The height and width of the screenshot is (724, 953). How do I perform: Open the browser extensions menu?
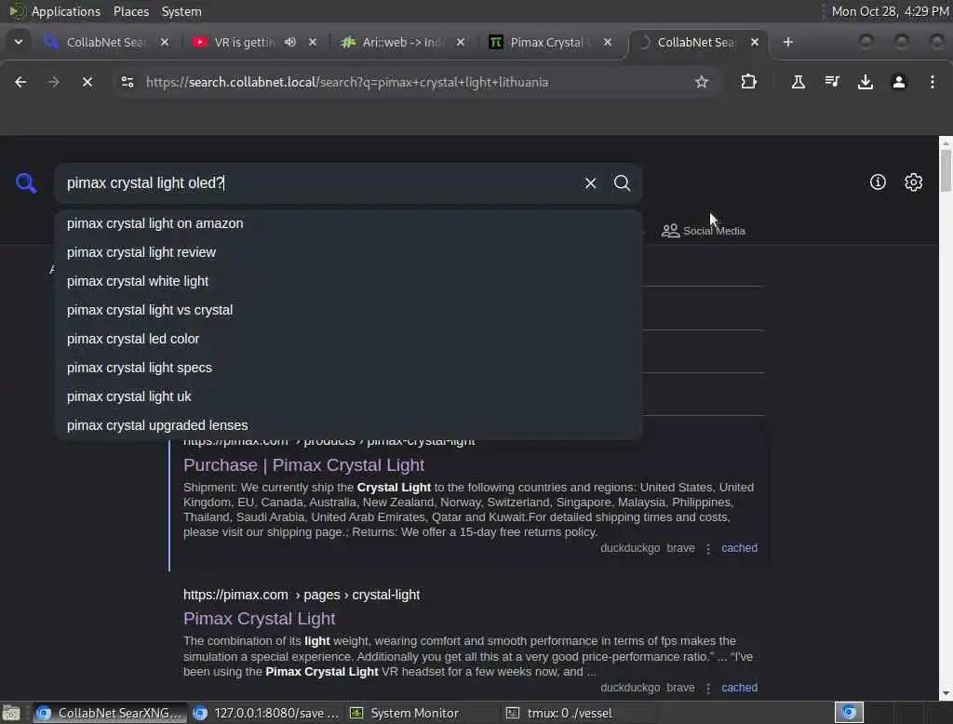tap(749, 82)
